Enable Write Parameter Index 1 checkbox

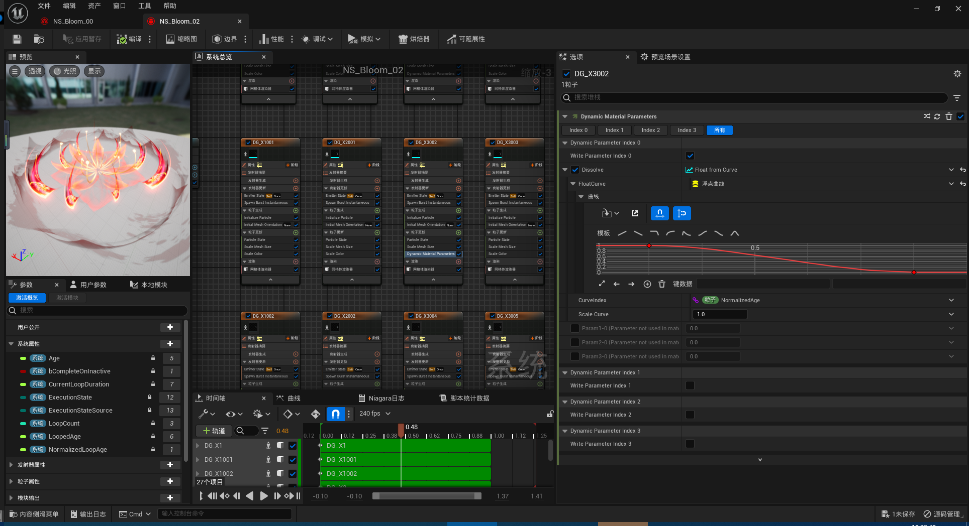coord(690,385)
